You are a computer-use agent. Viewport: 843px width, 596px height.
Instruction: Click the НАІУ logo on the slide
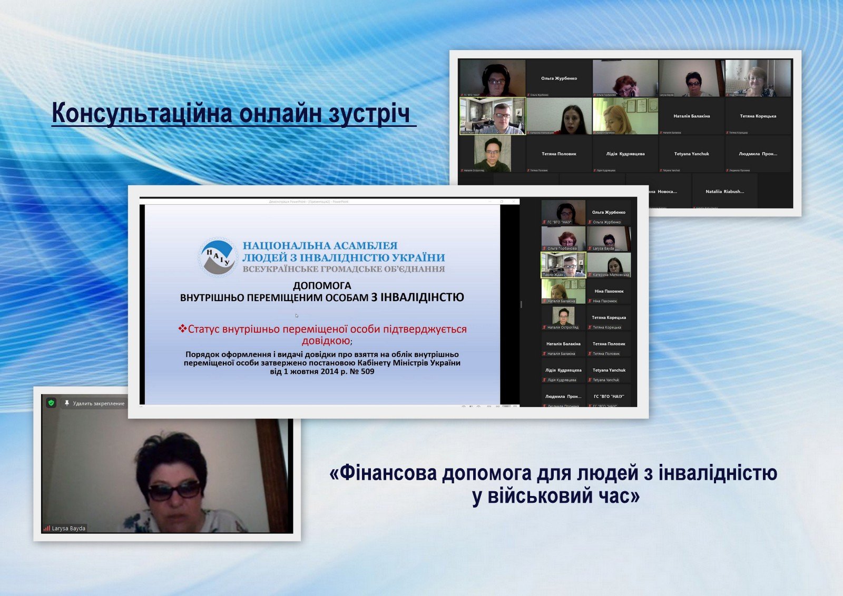pos(218,256)
